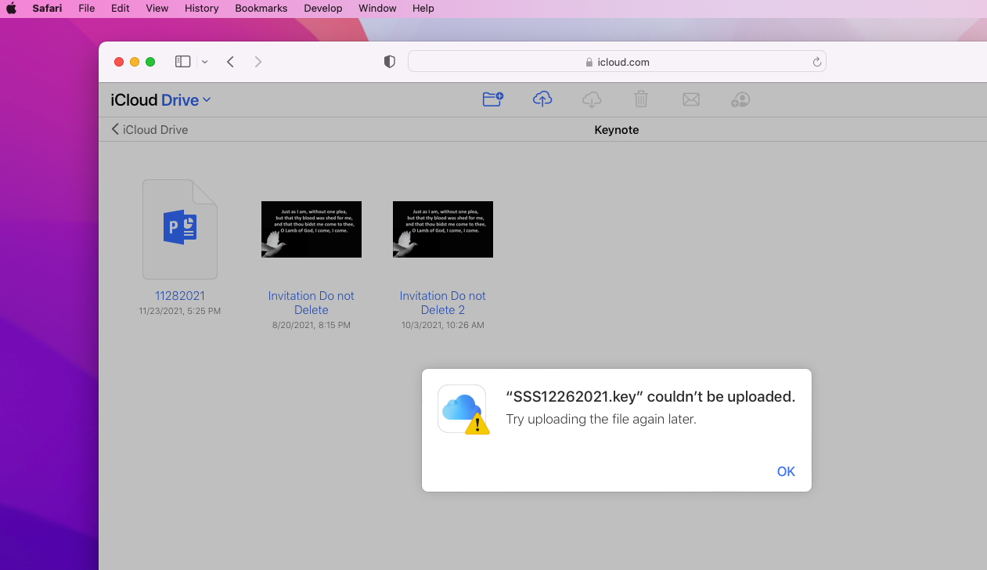This screenshot has height=570, width=987.
Task: Select the Invitation Do not Delete 2 thumbnail
Action: pos(443,229)
